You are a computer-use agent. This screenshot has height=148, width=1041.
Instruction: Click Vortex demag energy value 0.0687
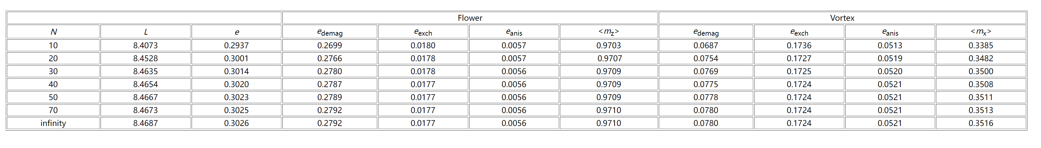(x=706, y=45)
